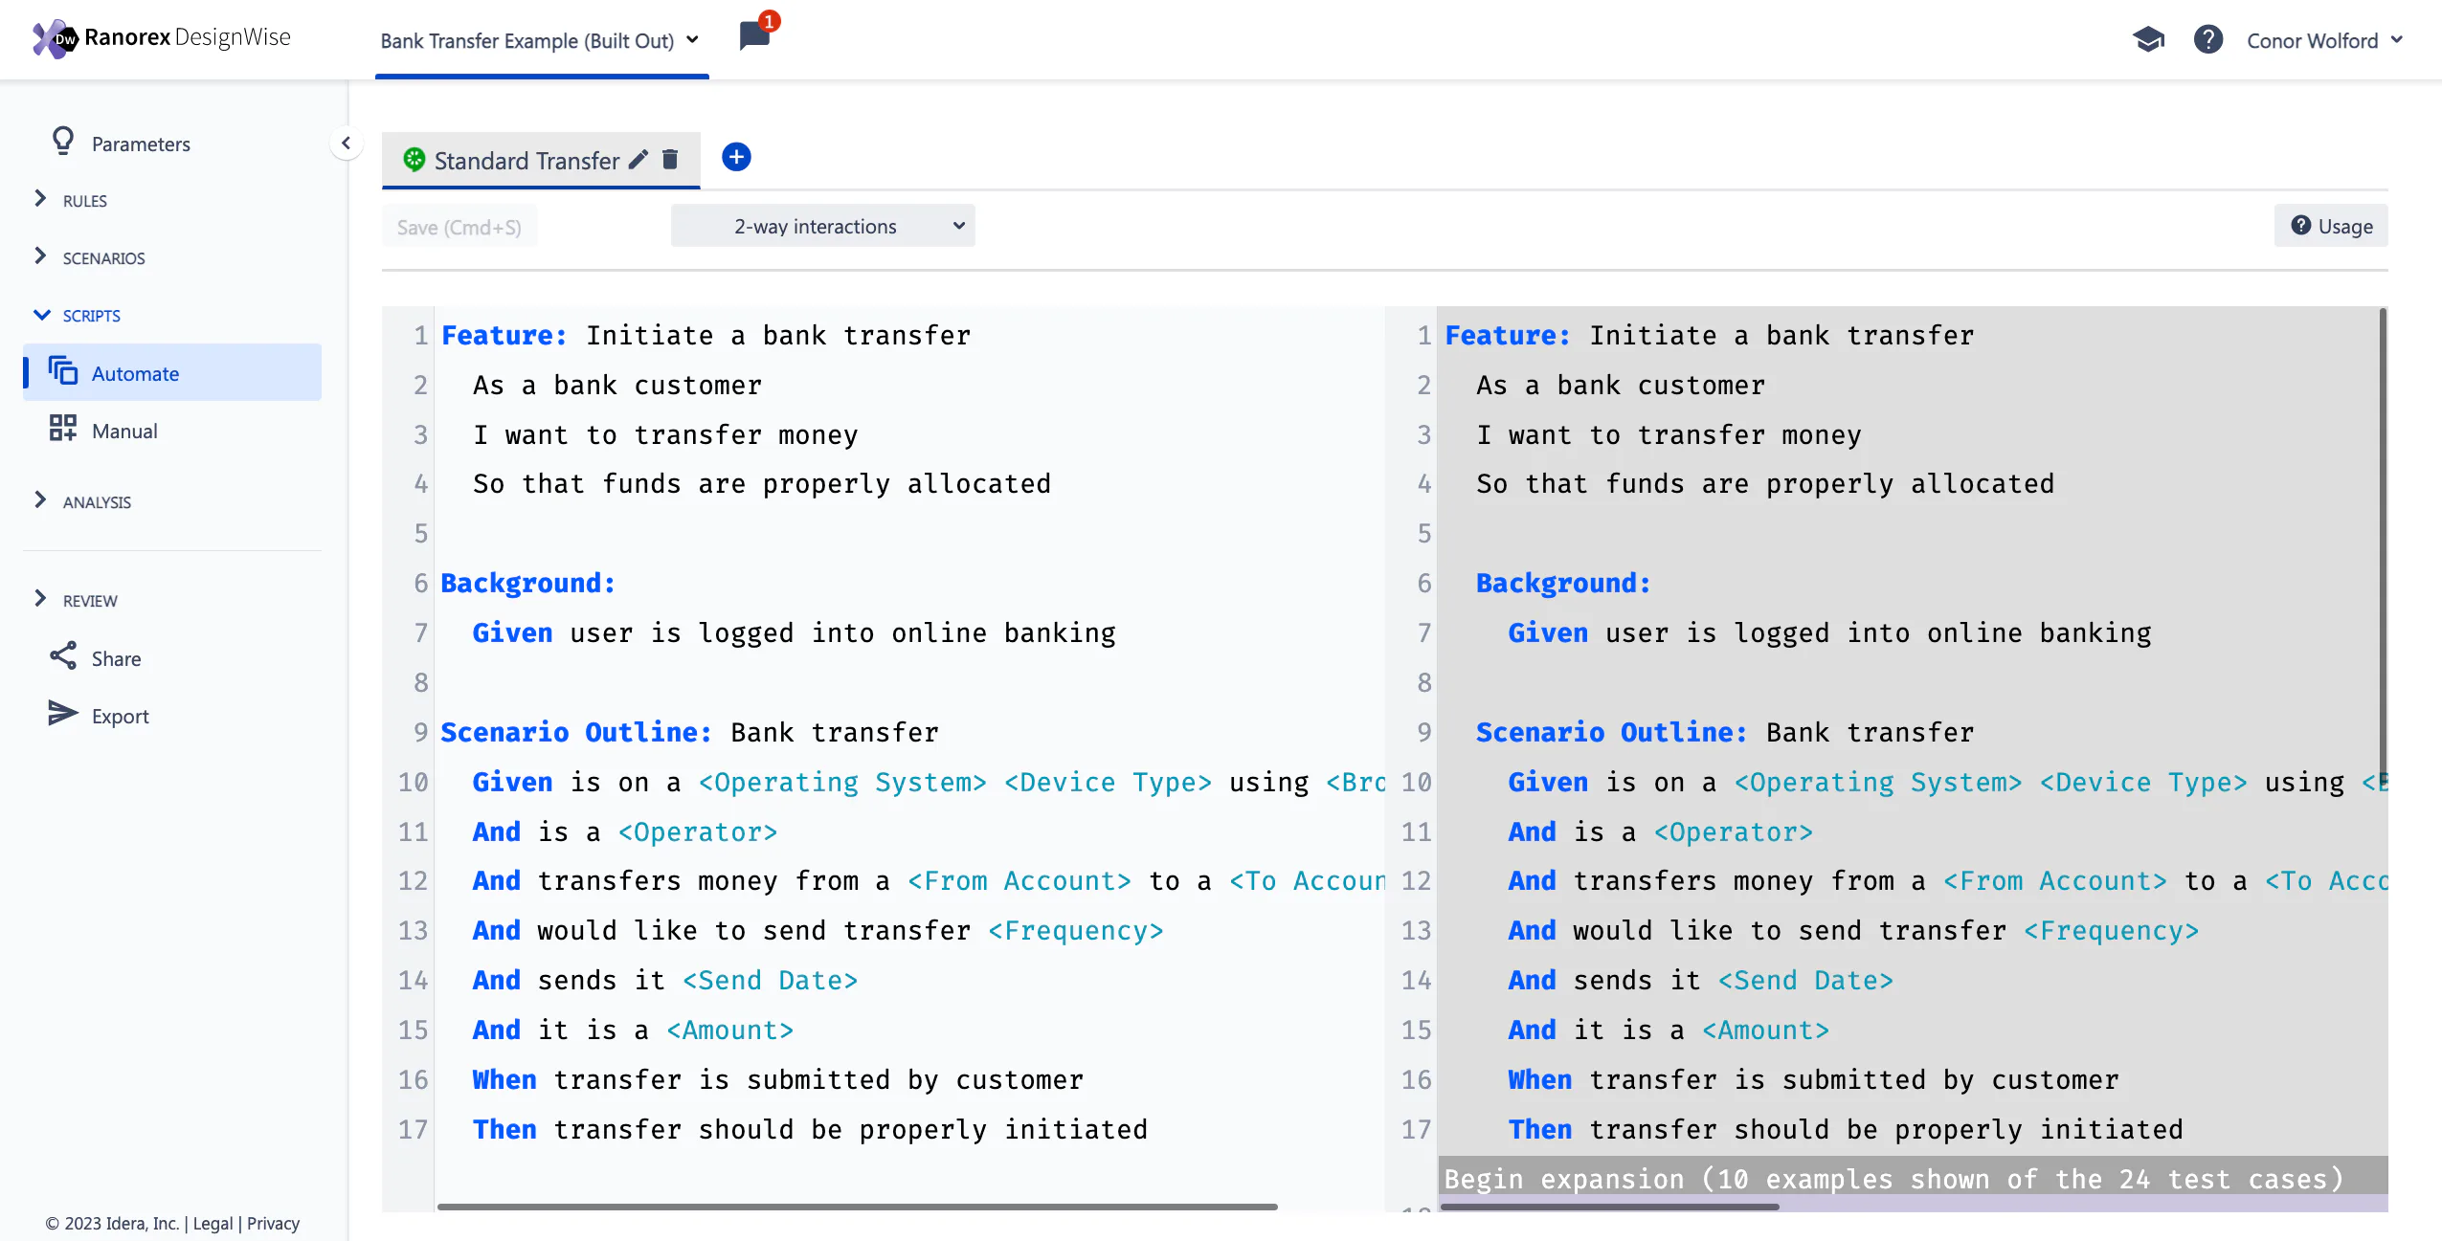Screen dimensions: 2442x1241
Task: Add a new script with plus icon
Action: 736,157
